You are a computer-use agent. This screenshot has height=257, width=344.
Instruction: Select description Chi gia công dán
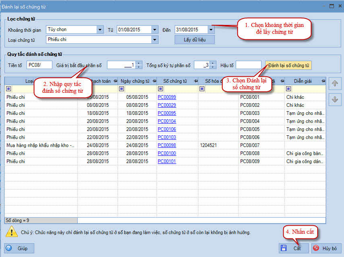[305, 161]
